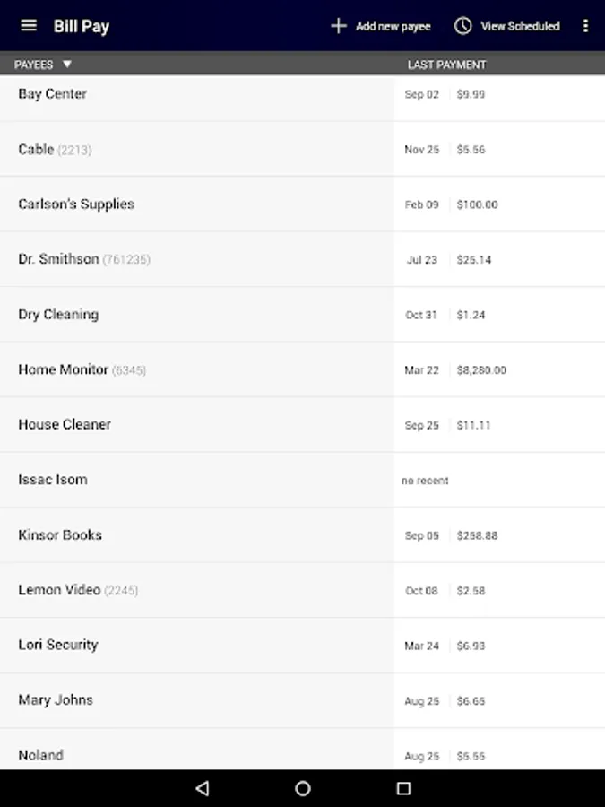Select Issac Isom with no recent payment
Image resolution: width=605 pixels, height=807 pixels.
pyautogui.click(x=53, y=480)
